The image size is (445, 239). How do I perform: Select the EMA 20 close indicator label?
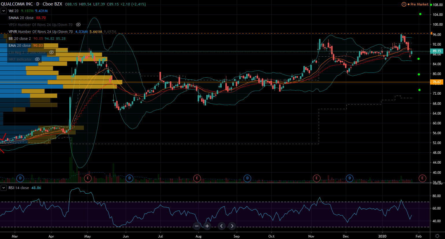click(x=19, y=46)
